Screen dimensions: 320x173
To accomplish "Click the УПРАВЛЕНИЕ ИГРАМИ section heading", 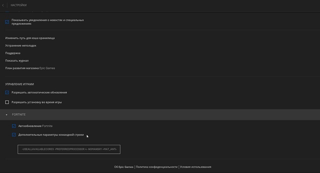I will [20, 84].
